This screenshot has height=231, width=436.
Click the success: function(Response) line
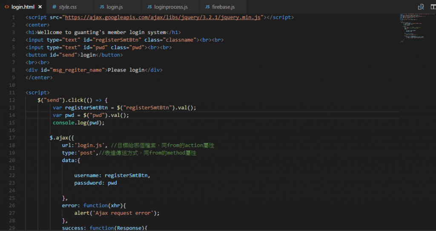point(105,228)
